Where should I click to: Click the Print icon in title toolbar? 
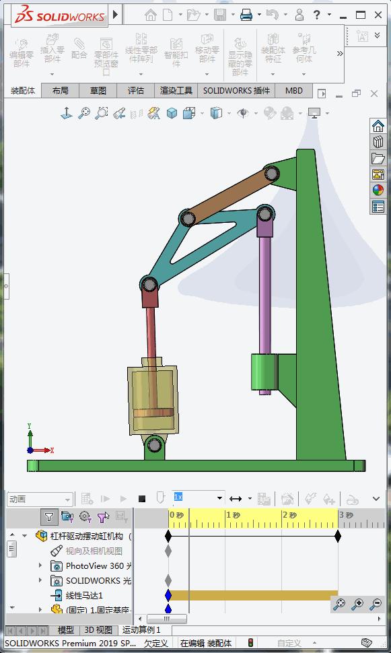[246, 15]
